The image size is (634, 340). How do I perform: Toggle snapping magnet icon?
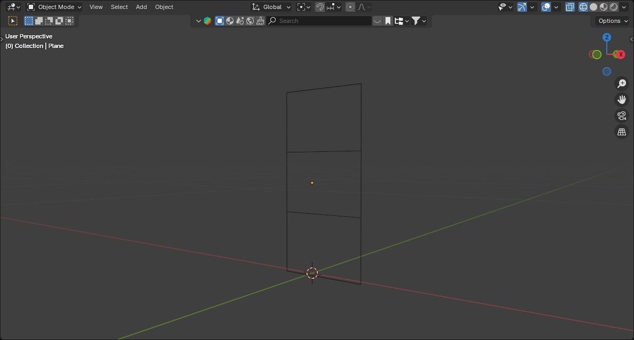[x=320, y=7]
